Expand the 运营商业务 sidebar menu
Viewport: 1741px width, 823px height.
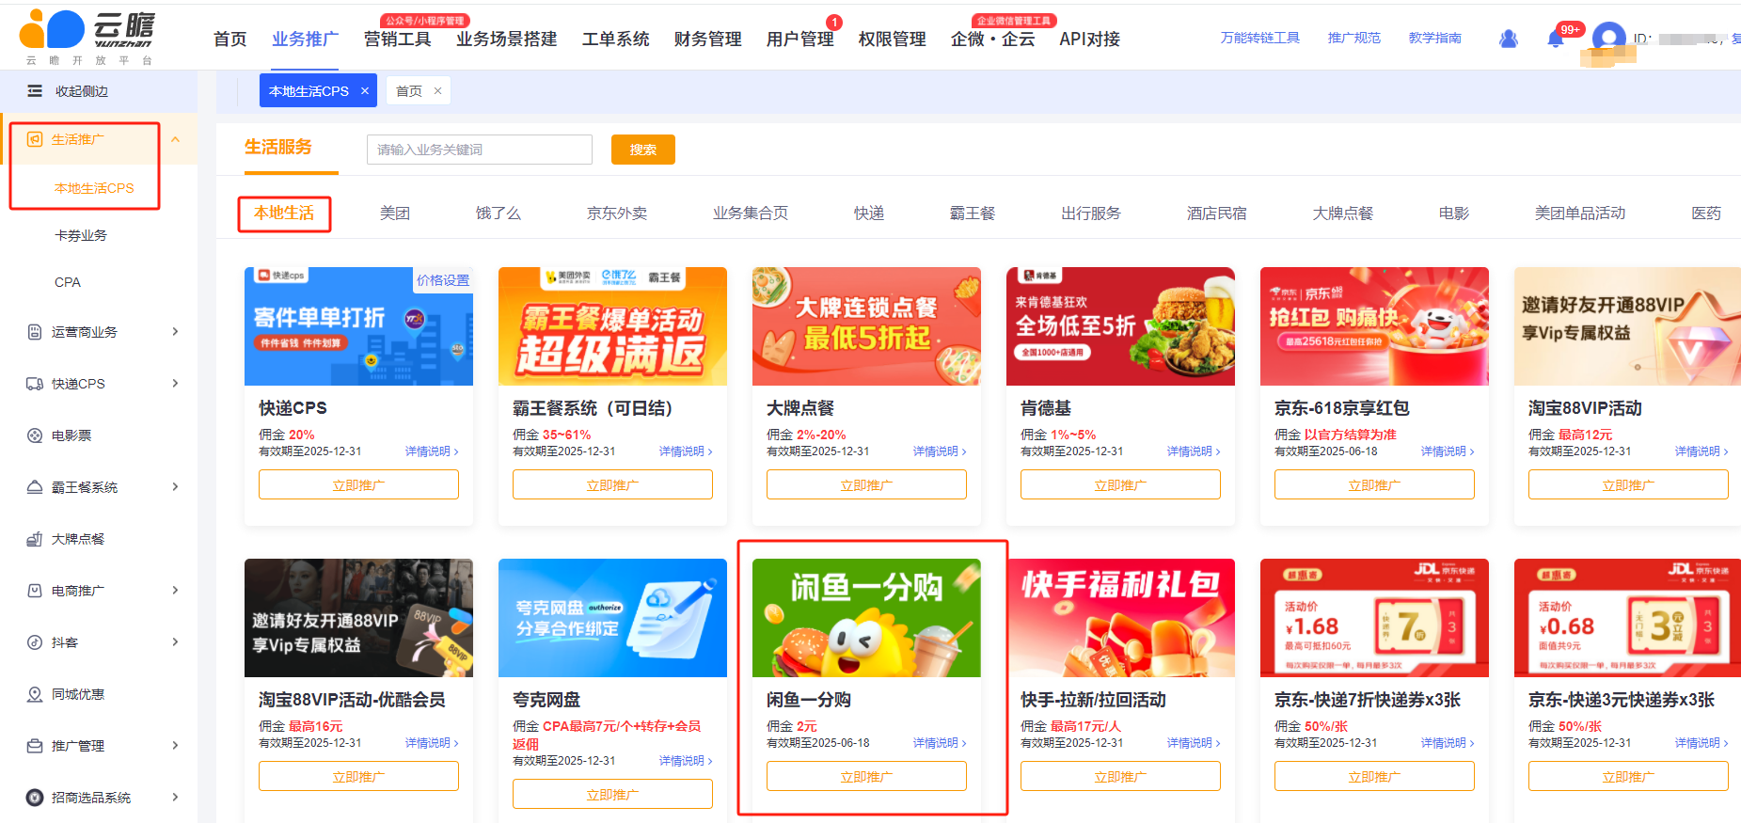click(175, 332)
